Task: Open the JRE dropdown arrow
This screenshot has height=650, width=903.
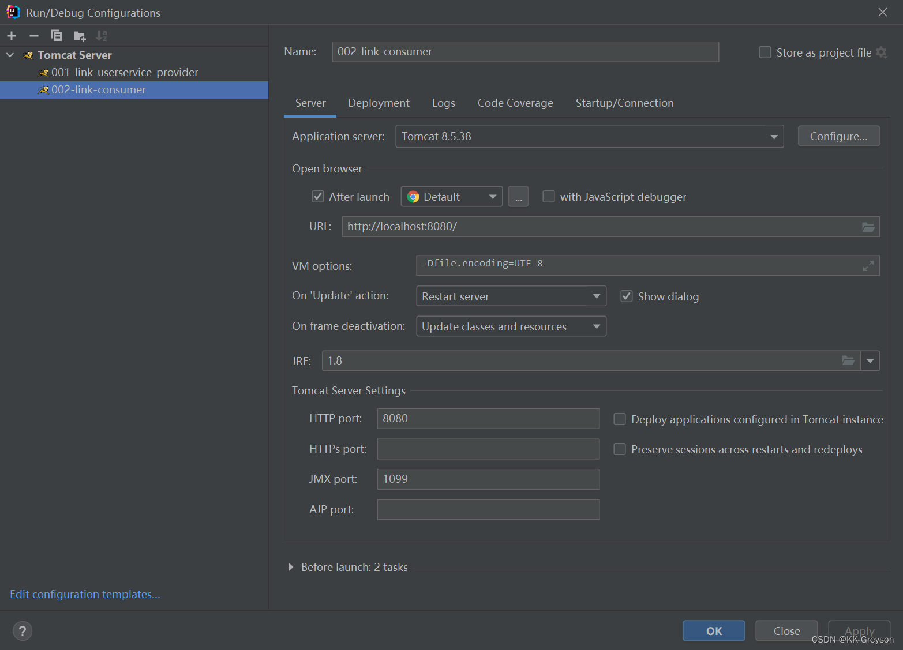Action: pyautogui.click(x=870, y=361)
